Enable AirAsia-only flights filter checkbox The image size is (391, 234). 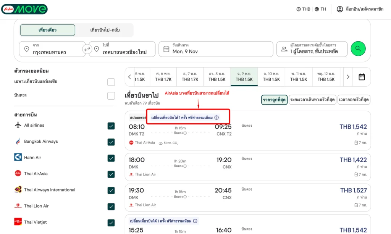(x=111, y=82)
